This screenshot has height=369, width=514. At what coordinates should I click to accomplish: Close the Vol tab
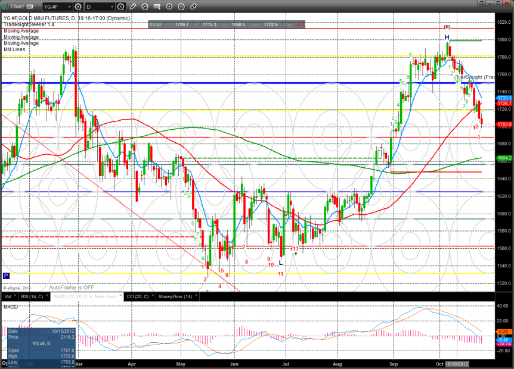point(15,295)
